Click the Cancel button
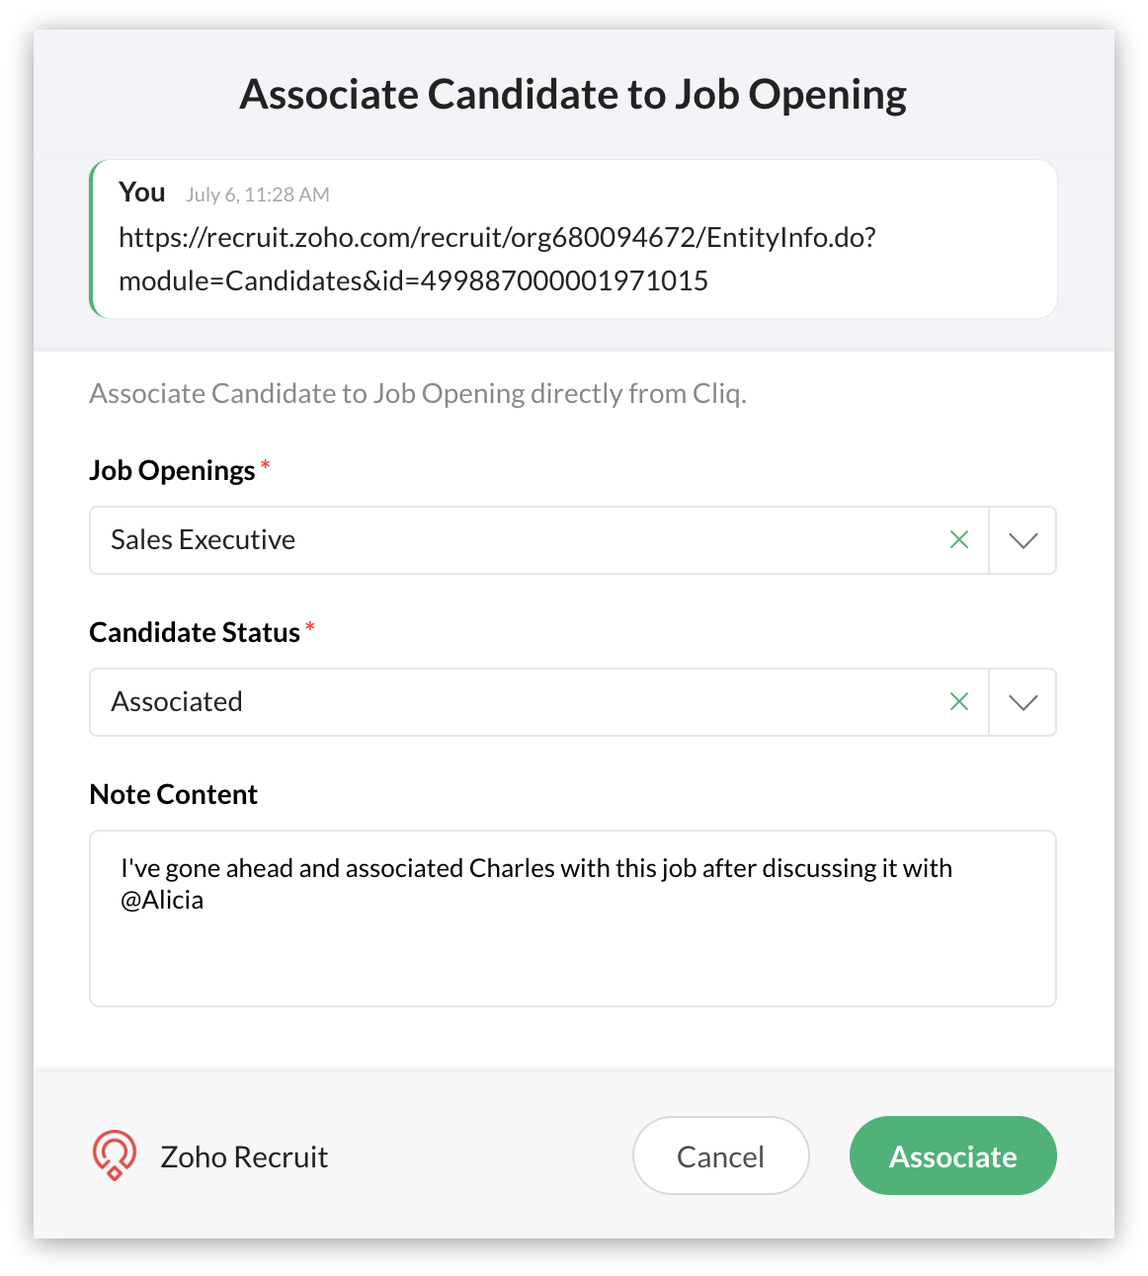 (720, 1156)
